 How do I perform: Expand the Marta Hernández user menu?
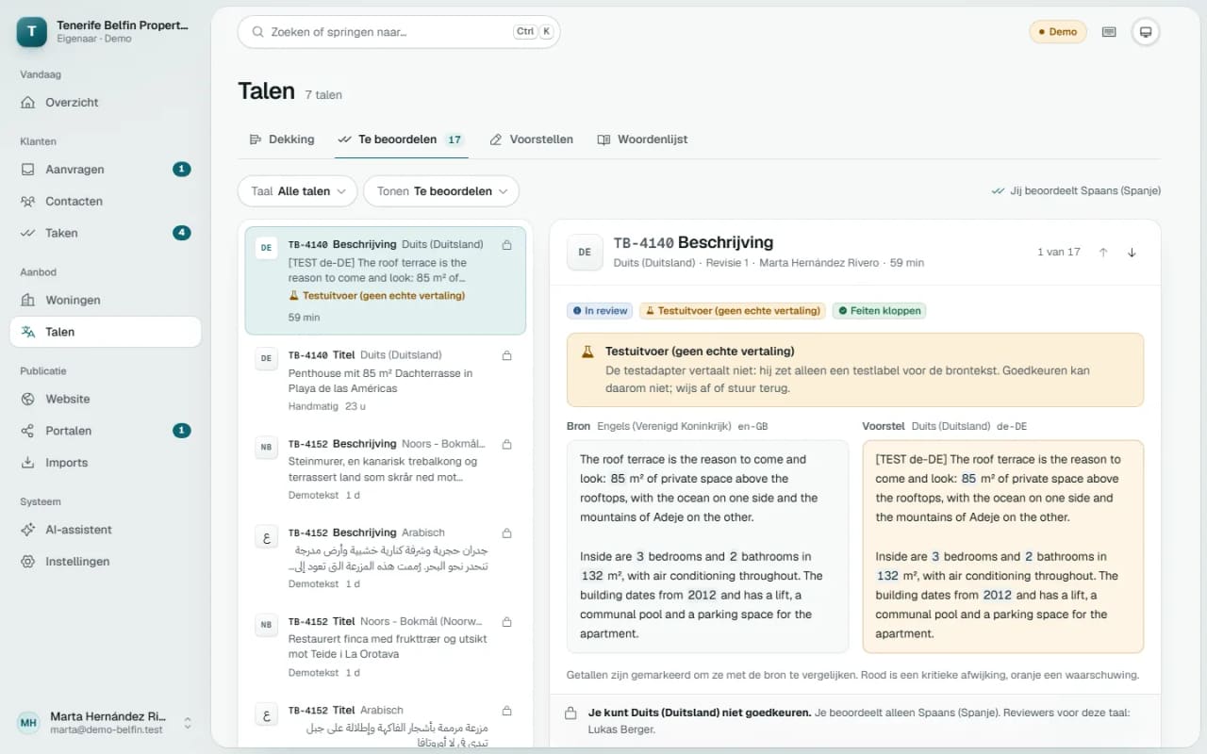pos(106,723)
